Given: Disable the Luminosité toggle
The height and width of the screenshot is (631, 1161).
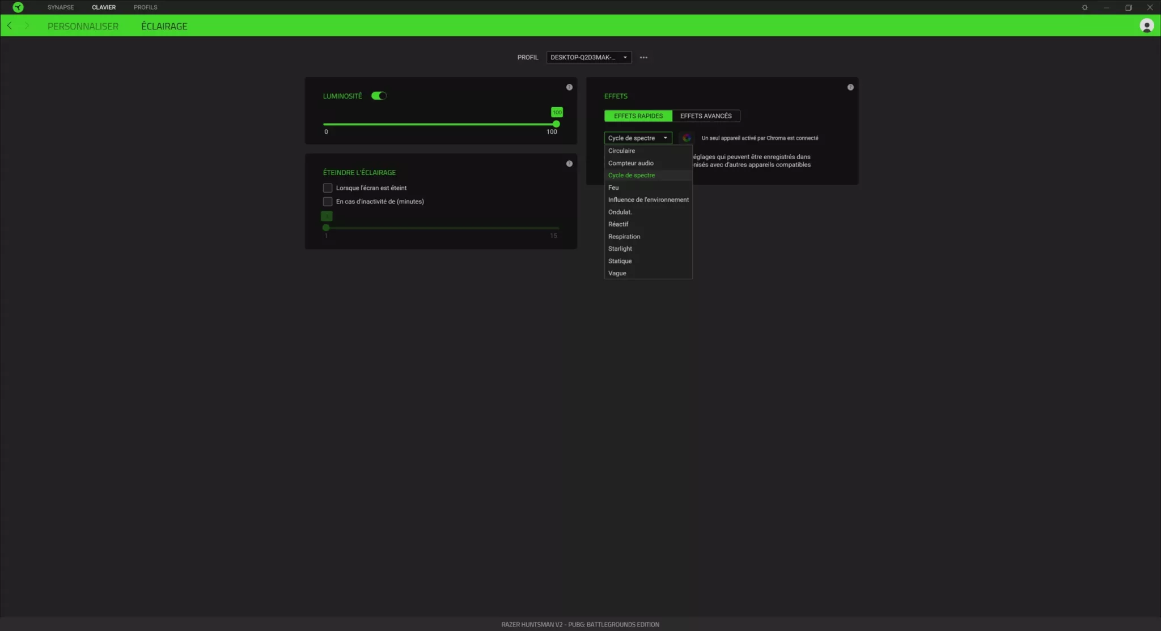Looking at the screenshot, I should coord(378,95).
